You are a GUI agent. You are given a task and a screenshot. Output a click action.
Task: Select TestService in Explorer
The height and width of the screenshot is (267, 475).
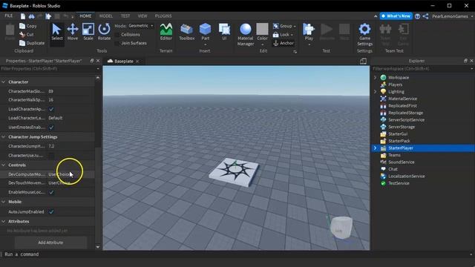pos(399,183)
